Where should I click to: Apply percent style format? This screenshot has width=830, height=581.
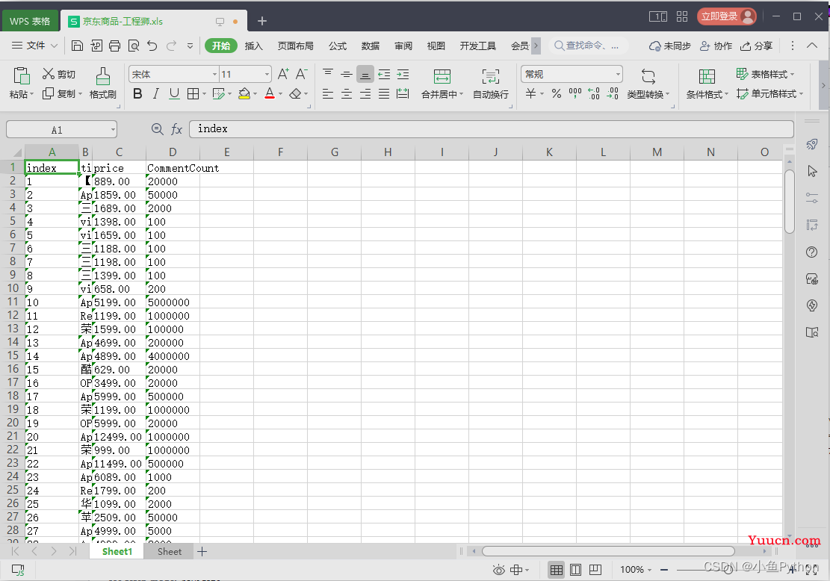[557, 93]
